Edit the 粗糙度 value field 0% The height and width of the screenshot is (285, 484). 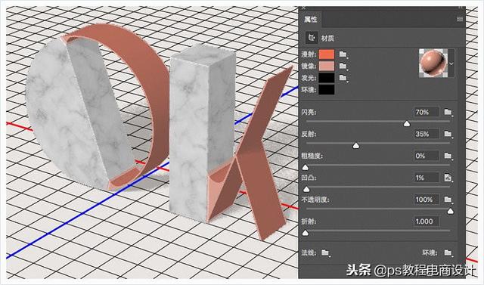pyautogui.click(x=427, y=156)
